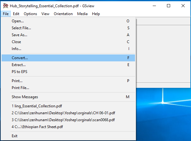
Task: Maximize the GSview window
Action: [x=169, y=6]
